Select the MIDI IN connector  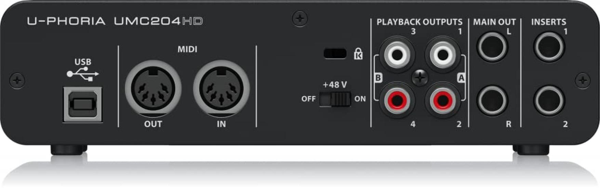221,89
